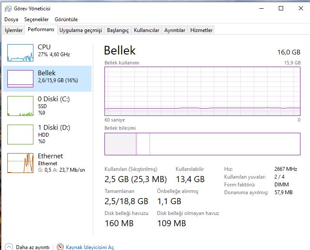
Task: Click the CPU mini graph thumbnail
Action: (20, 52)
